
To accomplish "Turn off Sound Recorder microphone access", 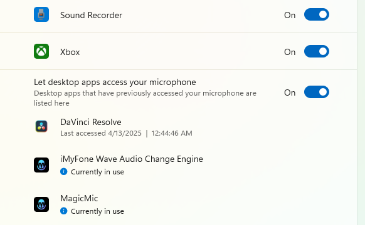I will tap(316, 14).
